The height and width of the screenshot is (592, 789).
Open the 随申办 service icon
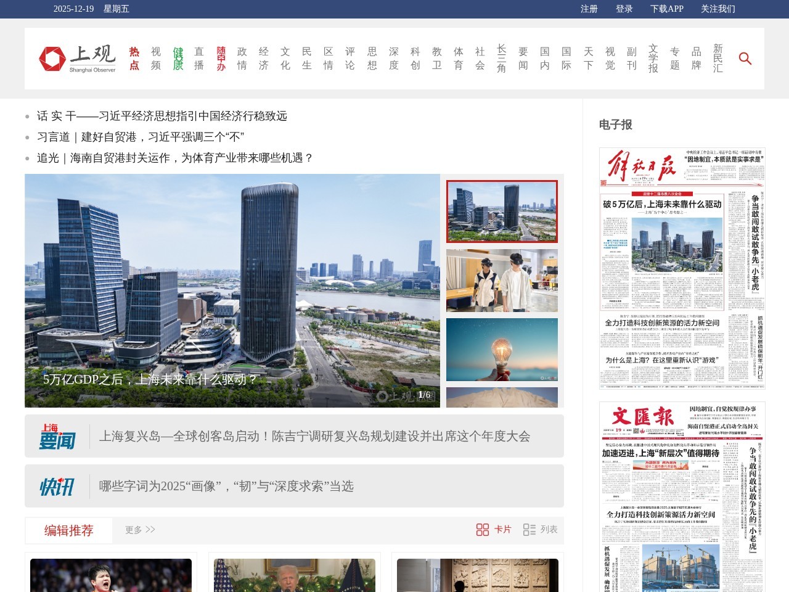(x=221, y=59)
